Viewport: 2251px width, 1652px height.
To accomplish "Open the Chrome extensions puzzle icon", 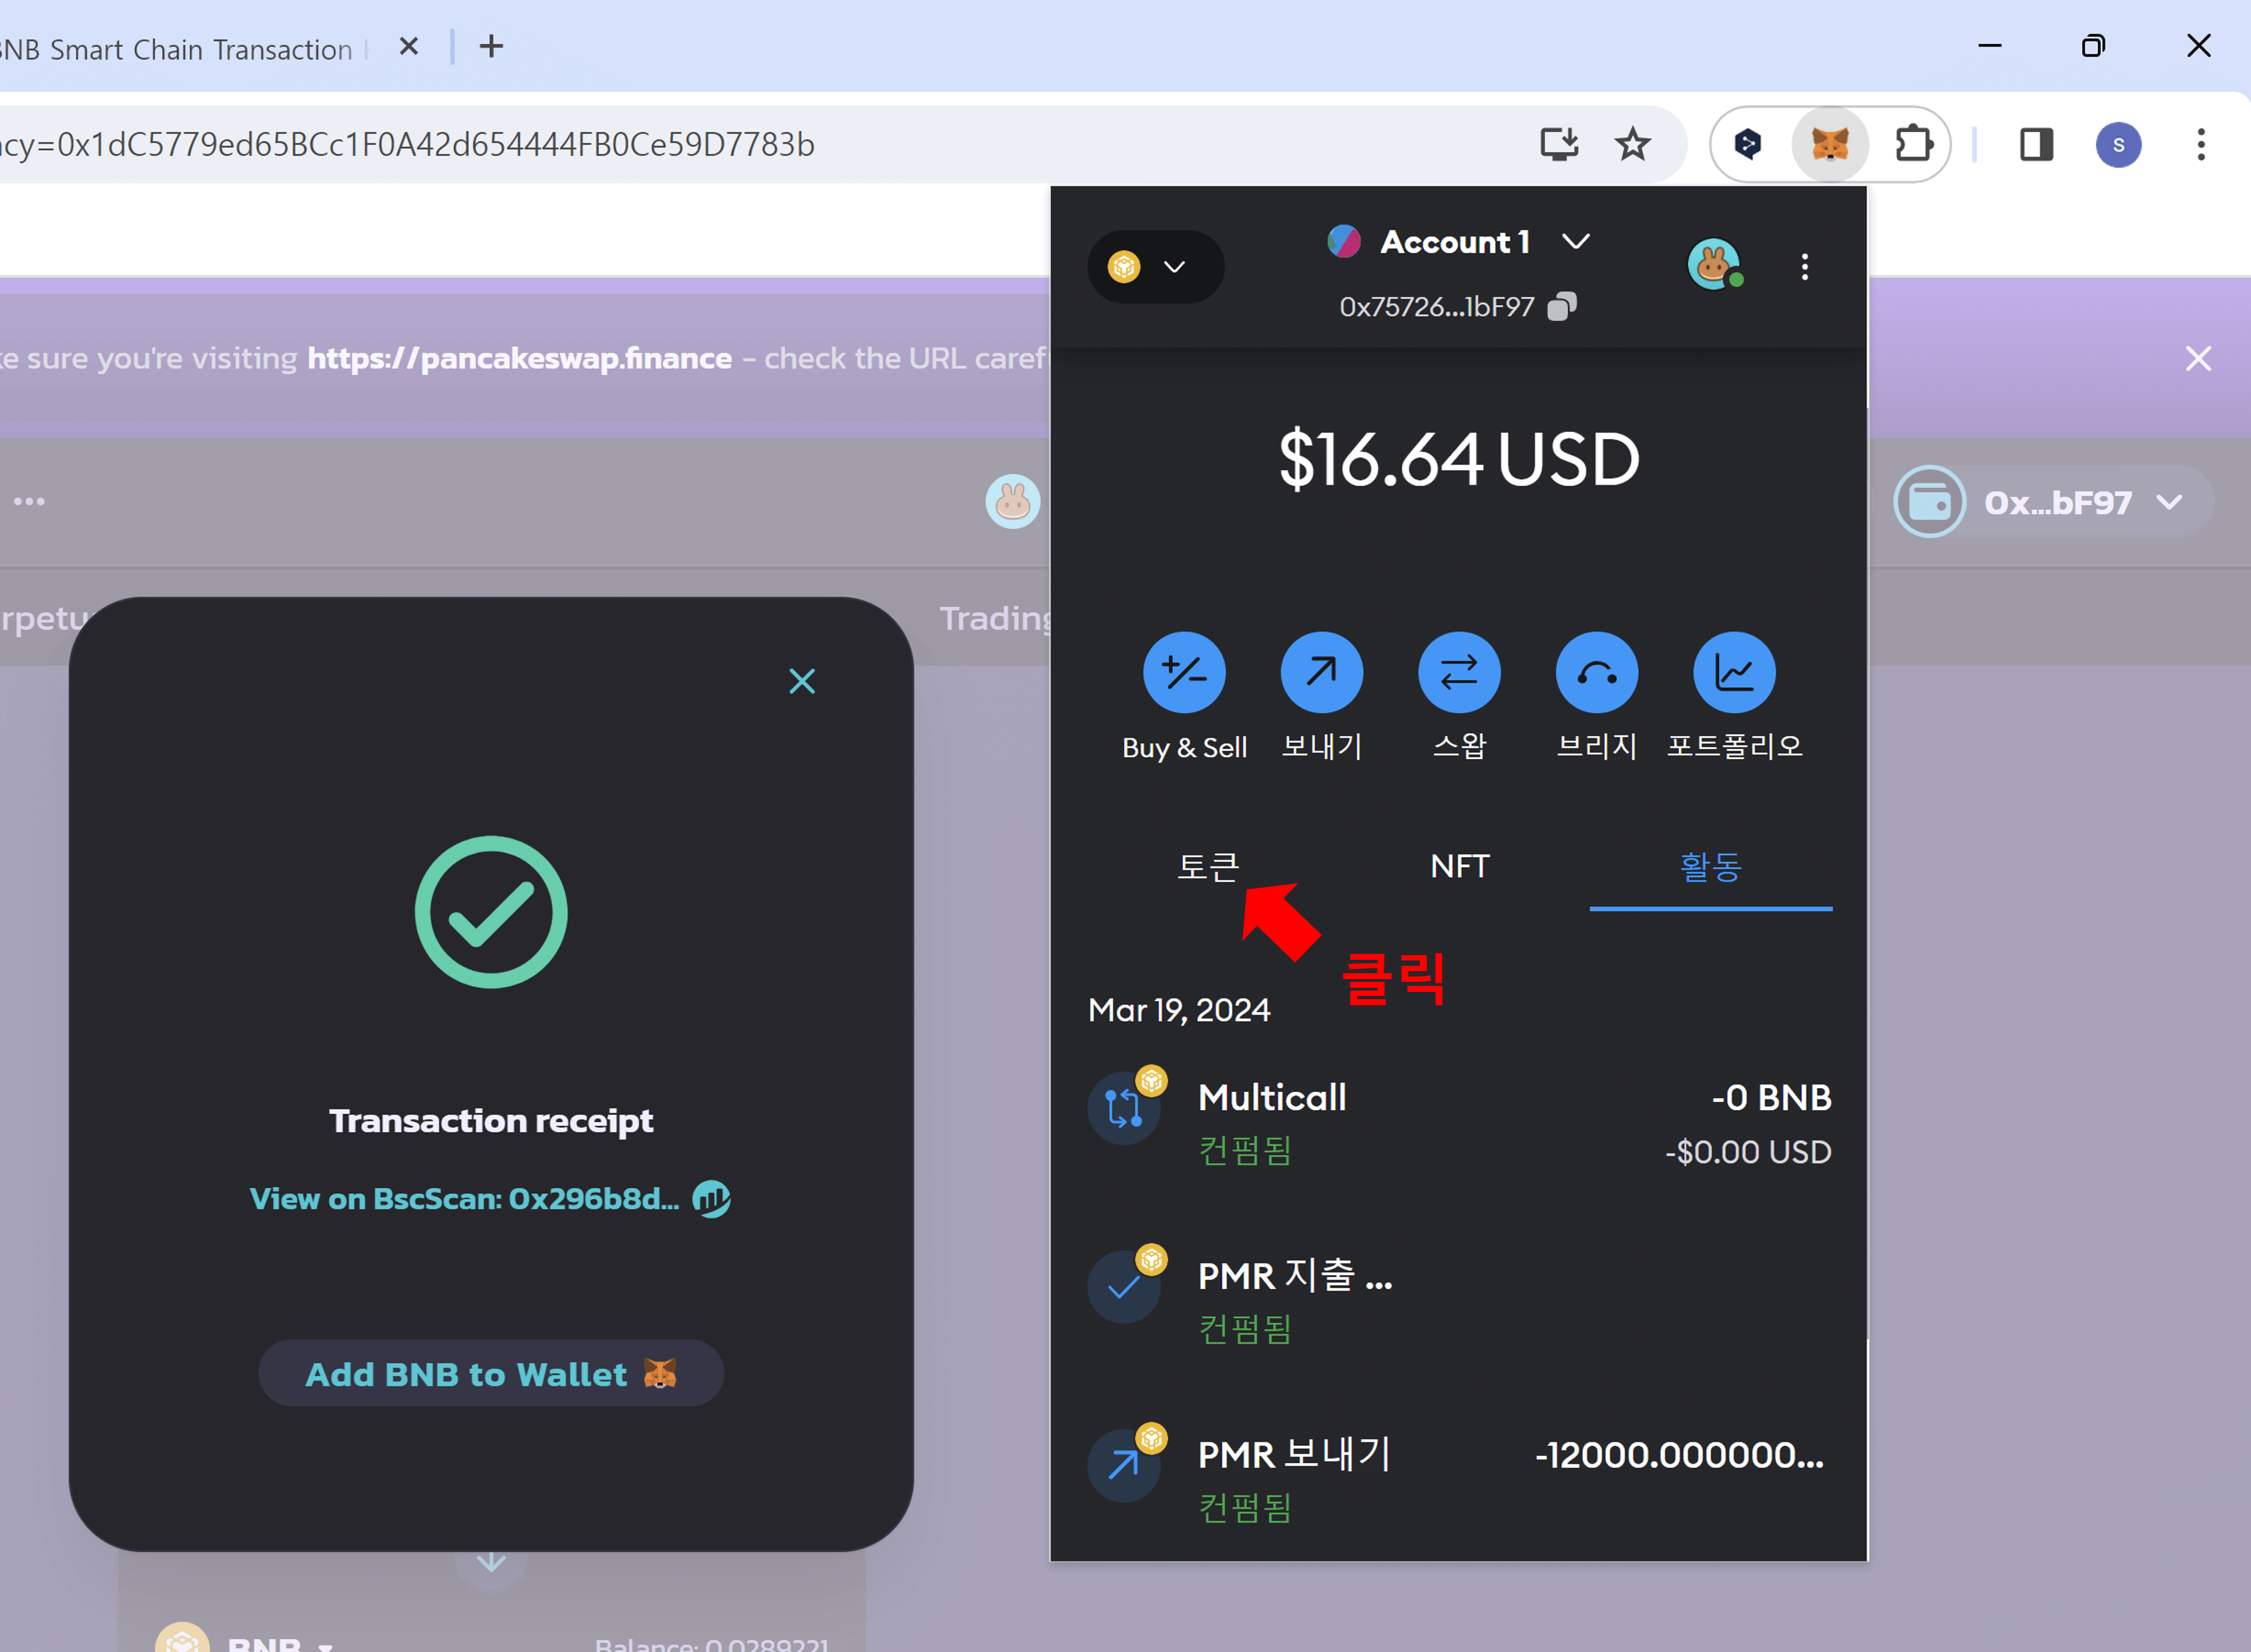I will [x=1913, y=145].
